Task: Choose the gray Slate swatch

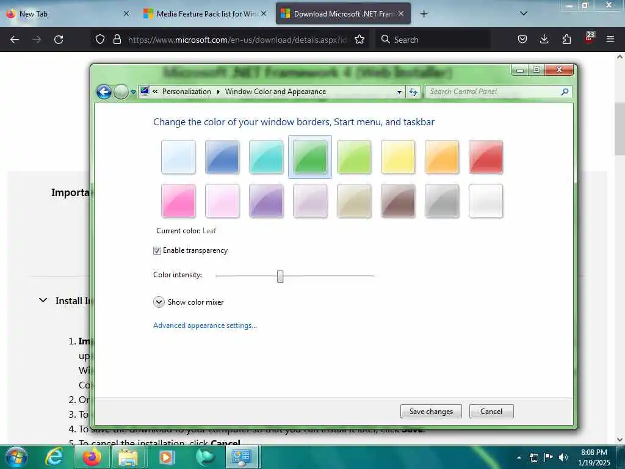Action: (x=442, y=200)
